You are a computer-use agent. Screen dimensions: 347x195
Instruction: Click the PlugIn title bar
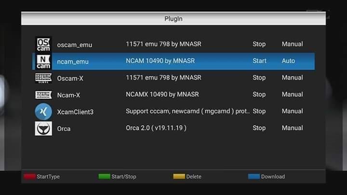173,19
